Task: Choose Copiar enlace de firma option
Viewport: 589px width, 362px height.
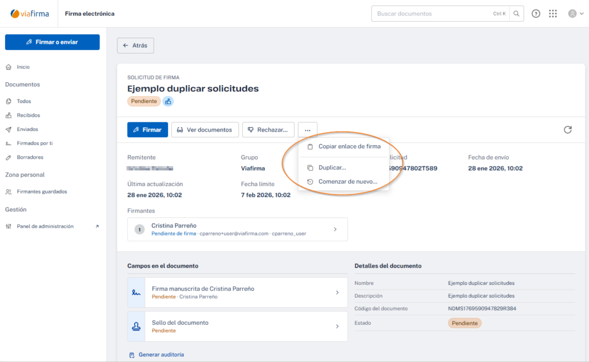Action: tap(349, 147)
